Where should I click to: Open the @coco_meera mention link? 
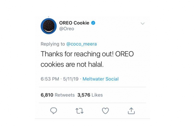pyautogui.click(x=81, y=44)
